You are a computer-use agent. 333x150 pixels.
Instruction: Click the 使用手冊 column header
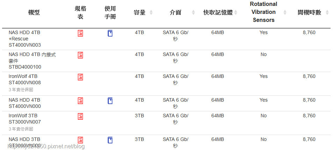(x=110, y=13)
